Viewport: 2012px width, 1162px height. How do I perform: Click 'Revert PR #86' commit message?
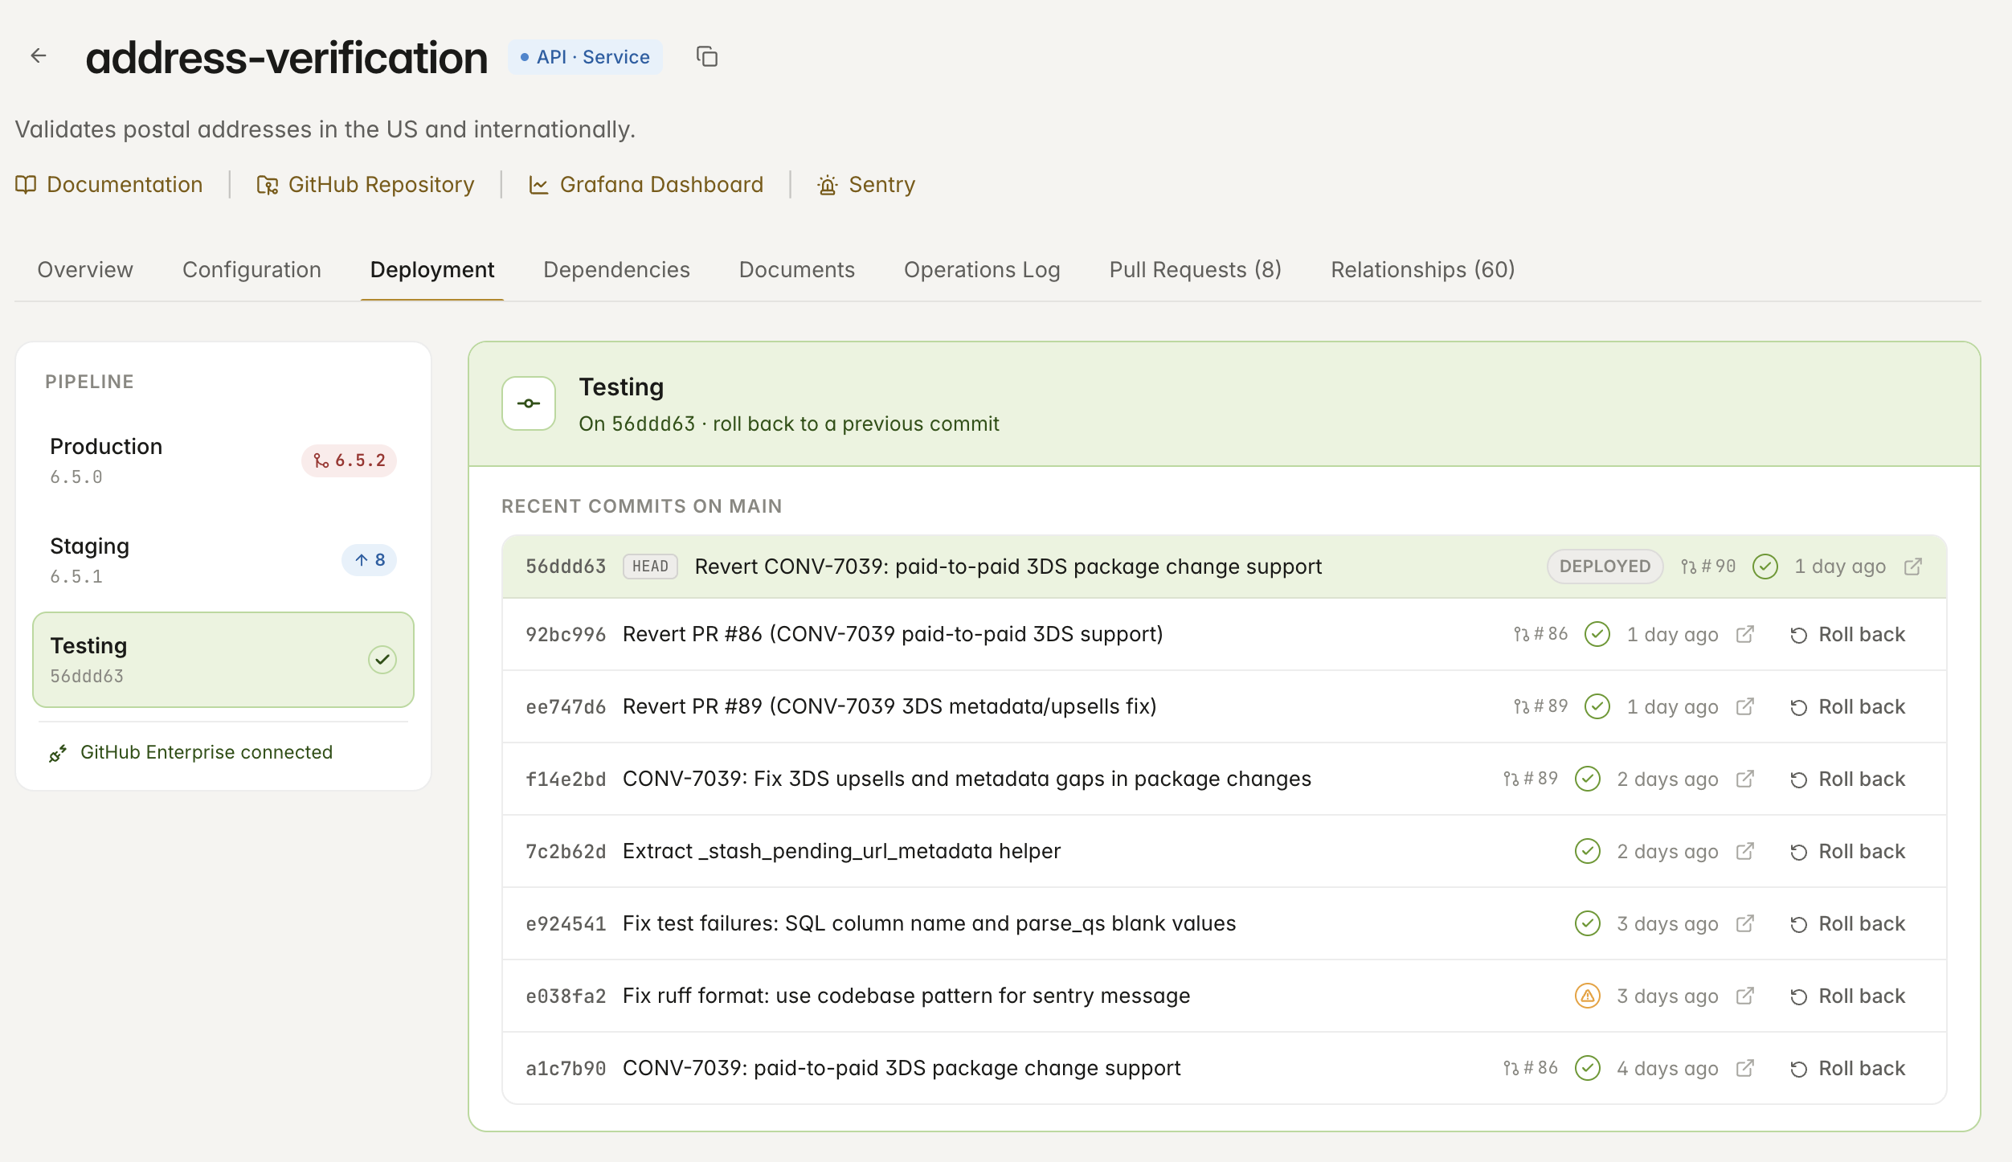coord(893,634)
